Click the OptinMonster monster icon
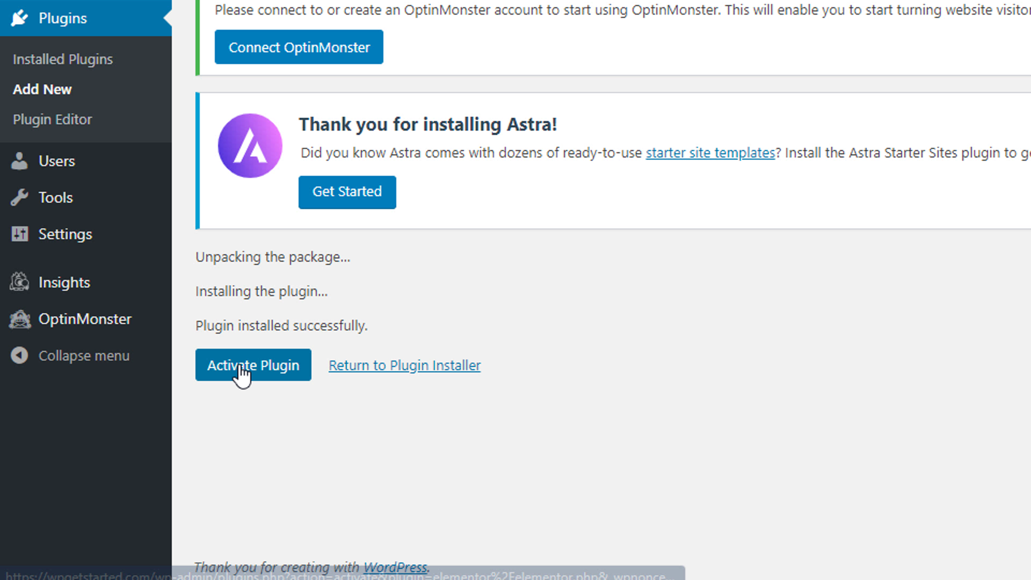Viewport: 1031px width, 580px height. click(19, 319)
